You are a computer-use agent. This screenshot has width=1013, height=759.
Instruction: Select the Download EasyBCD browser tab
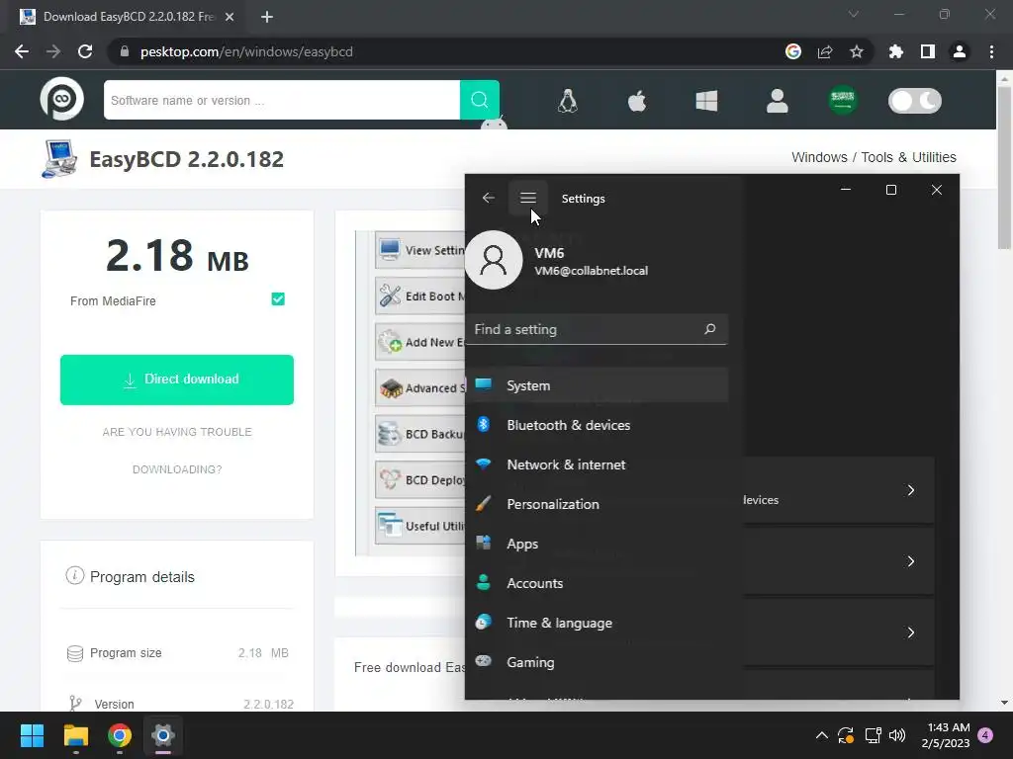pos(128,17)
